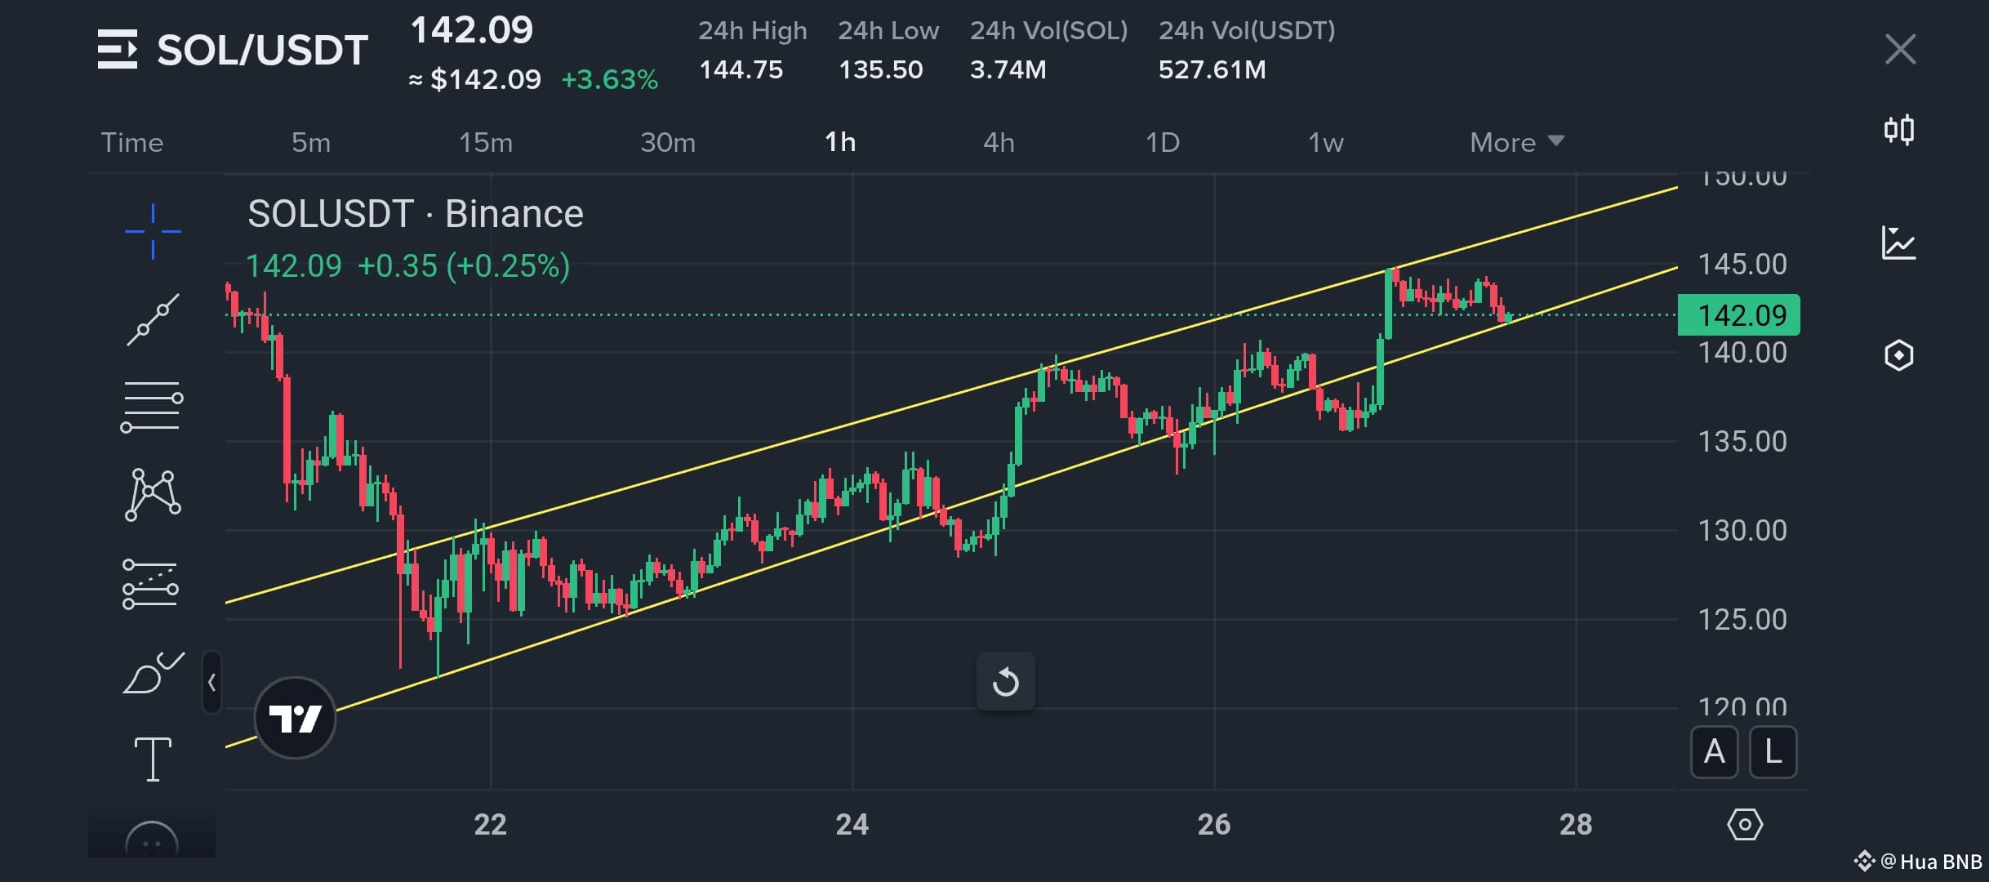Click the date label 26 on time axis

tap(1213, 824)
